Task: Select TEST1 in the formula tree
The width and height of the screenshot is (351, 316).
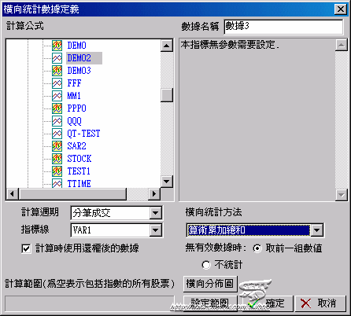Action: point(79,171)
